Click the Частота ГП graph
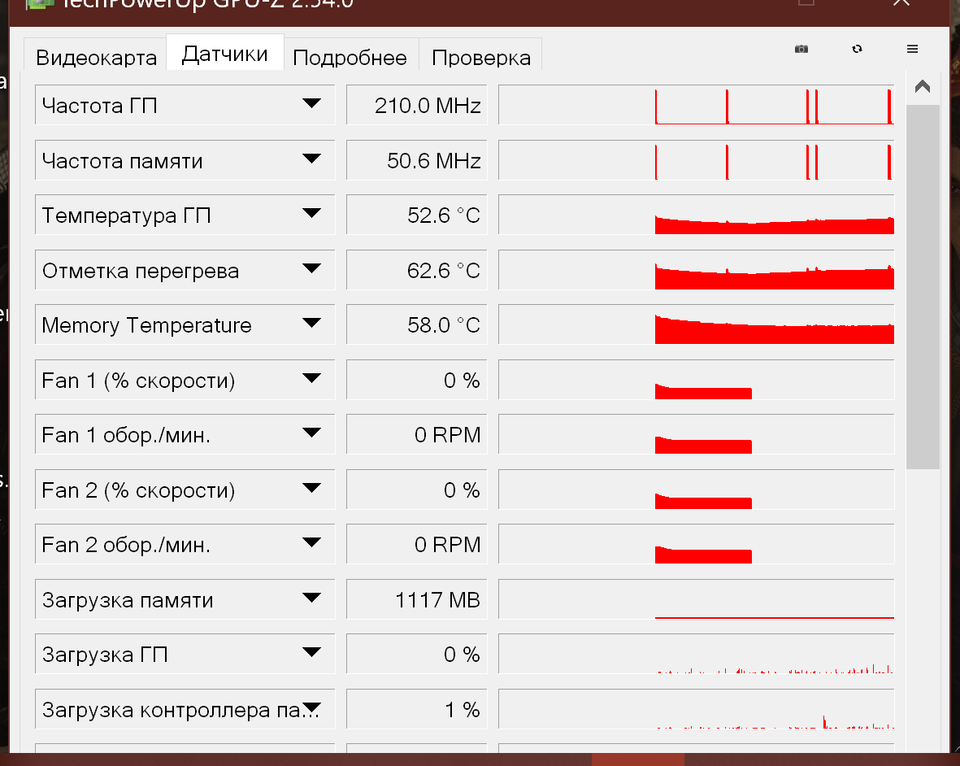Viewport: 960px width, 766px height. [696, 105]
